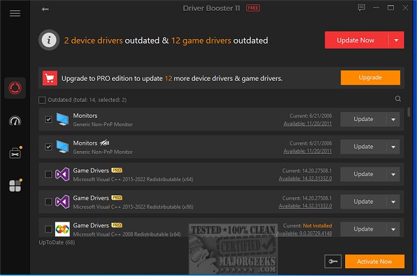
Task: Expand the UpToDate (68) section
Action: (x=56, y=242)
